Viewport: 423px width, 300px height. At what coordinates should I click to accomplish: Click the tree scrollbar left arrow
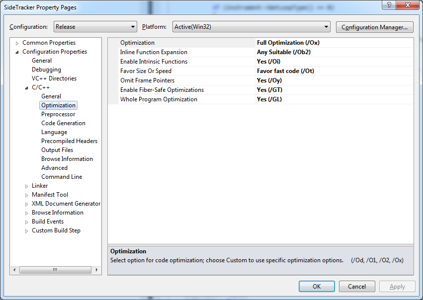(14, 270)
